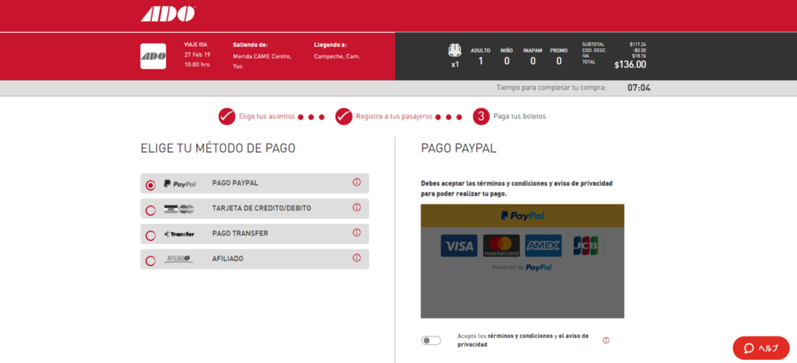Click the Transfer logo in payment list

[x=179, y=234]
